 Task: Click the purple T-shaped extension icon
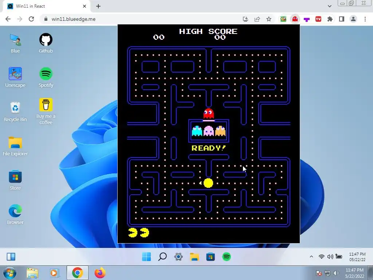coord(307,19)
